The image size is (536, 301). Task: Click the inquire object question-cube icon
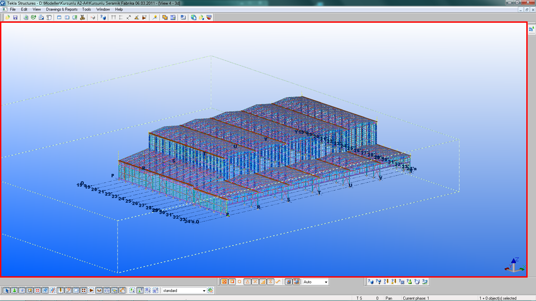(x=103, y=17)
